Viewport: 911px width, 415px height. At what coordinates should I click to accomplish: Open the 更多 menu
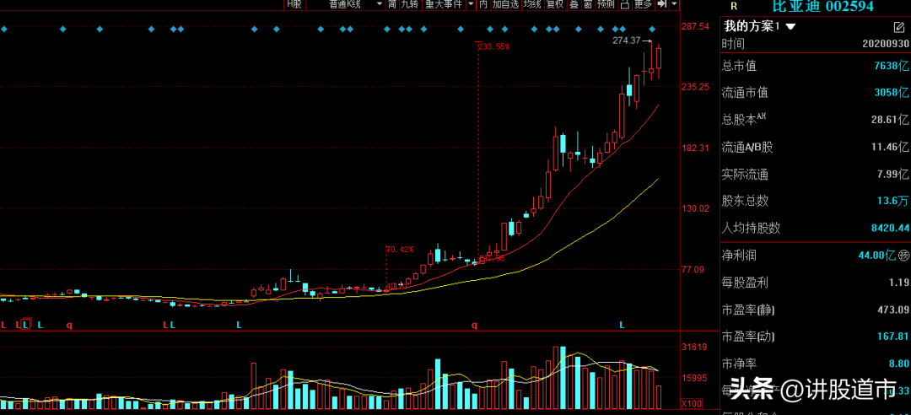point(643,4)
